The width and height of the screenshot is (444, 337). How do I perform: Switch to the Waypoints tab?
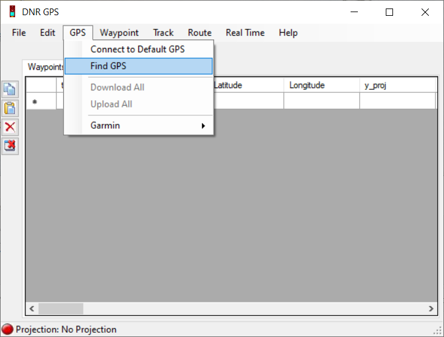point(45,67)
